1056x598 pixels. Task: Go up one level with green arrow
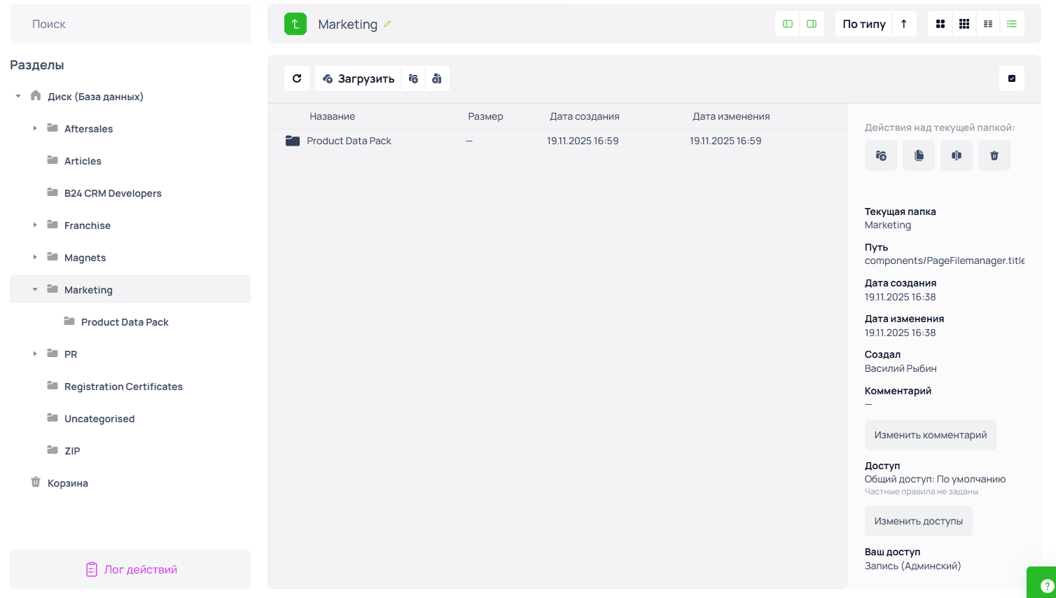296,24
